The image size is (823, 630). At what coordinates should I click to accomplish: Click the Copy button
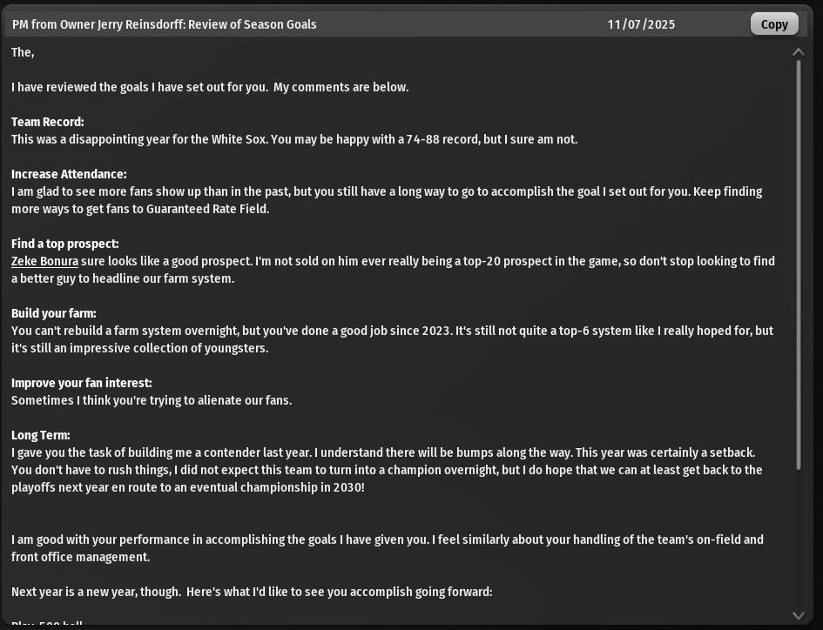click(x=774, y=24)
